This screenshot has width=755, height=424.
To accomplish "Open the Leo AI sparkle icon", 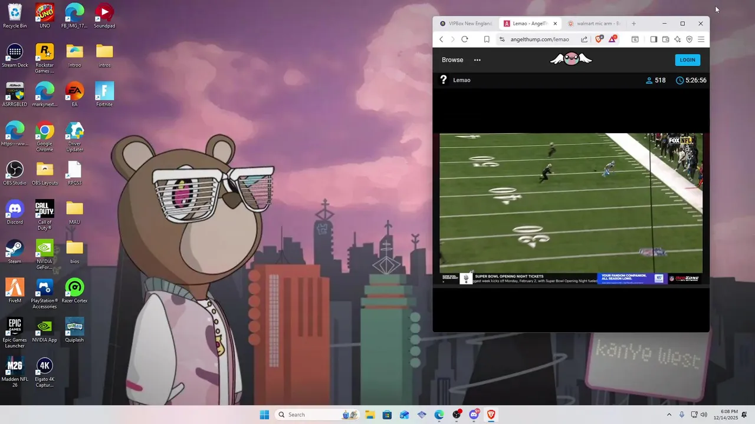I will pyautogui.click(x=677, y=39).
